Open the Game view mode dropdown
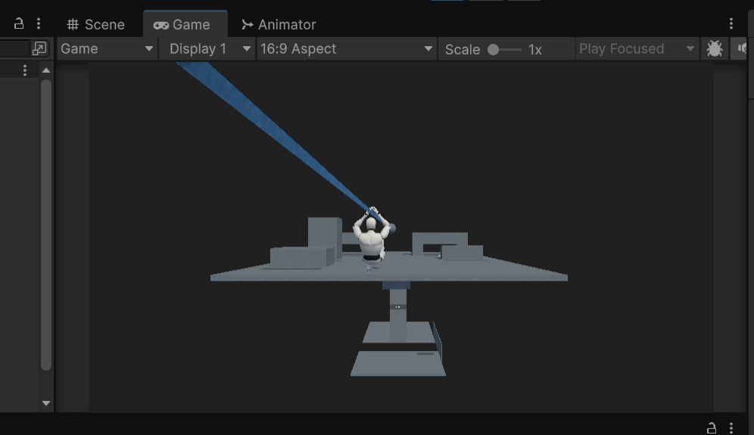Screen dimensions: 754x435 [107, 49]
